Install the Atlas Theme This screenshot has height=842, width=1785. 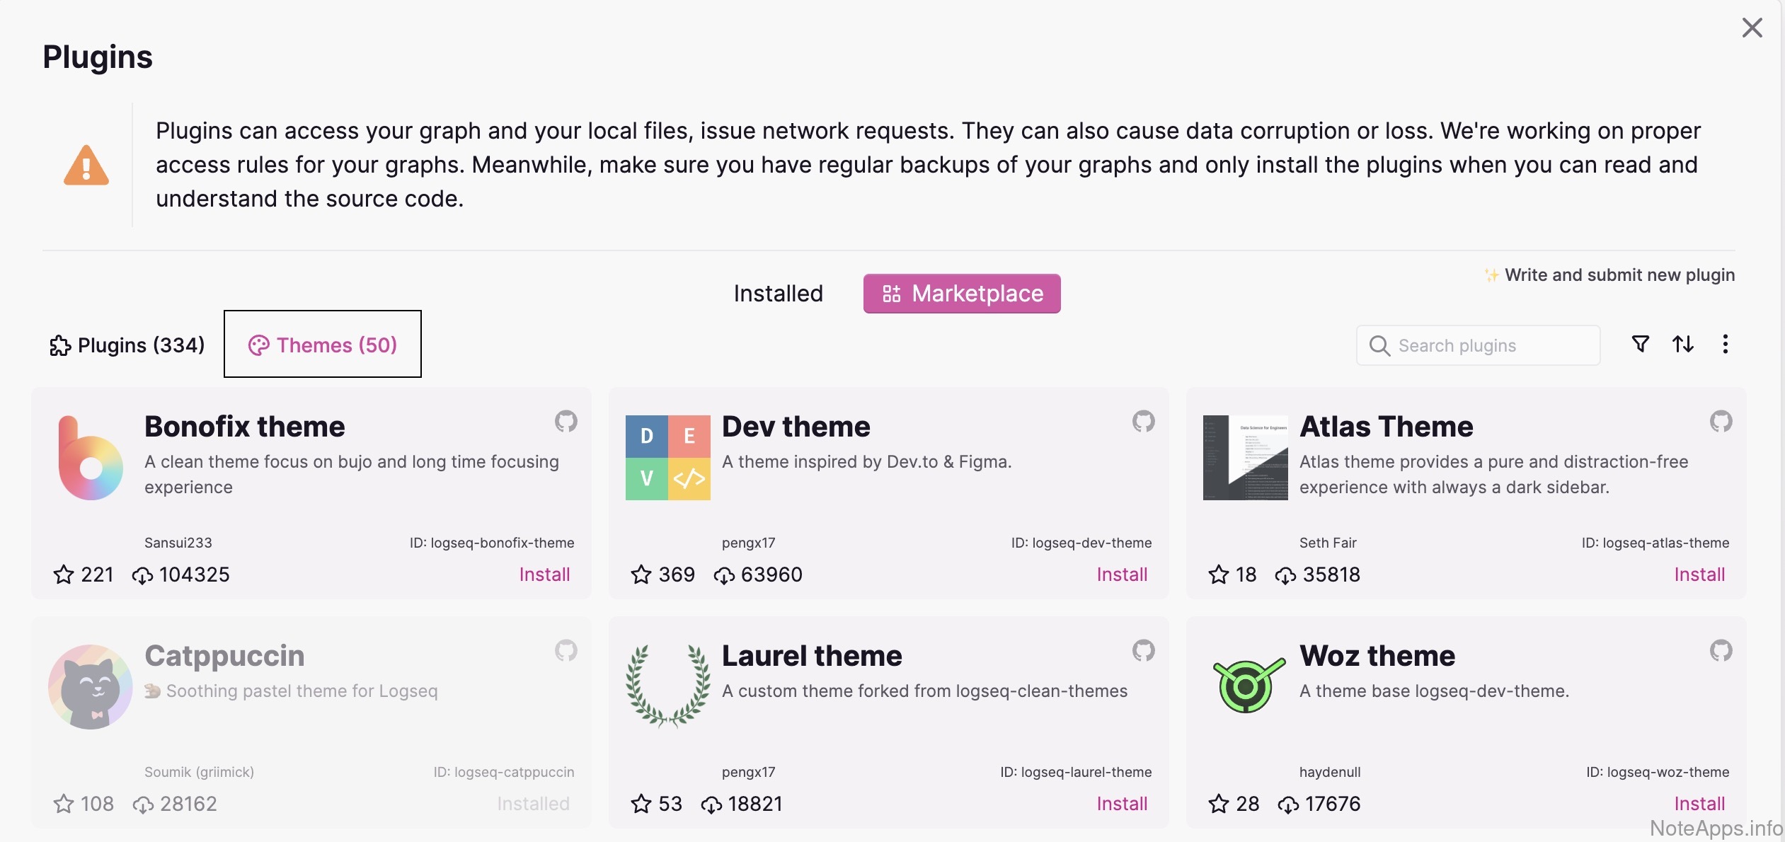click(x=1699, y=575)
